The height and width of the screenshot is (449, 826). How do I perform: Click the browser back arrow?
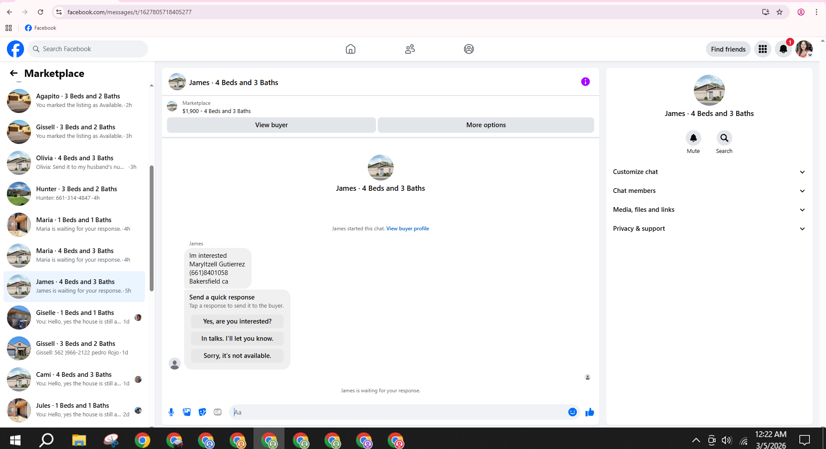point(9,12)
